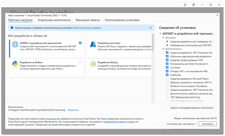This screenshot has width=225, height=136.
Task: Open install-while-downloading dropdown
Action: [182, 124]
